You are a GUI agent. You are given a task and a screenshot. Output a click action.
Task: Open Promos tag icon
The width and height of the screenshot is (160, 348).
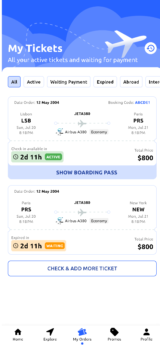point(114,332)
